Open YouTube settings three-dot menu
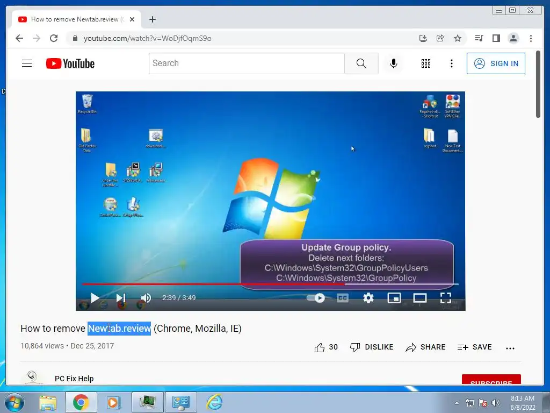 point(451,63)
